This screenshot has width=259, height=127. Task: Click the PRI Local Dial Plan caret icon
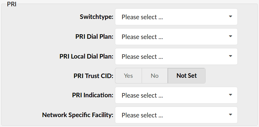pyautogui.click(x=230, y=56)
